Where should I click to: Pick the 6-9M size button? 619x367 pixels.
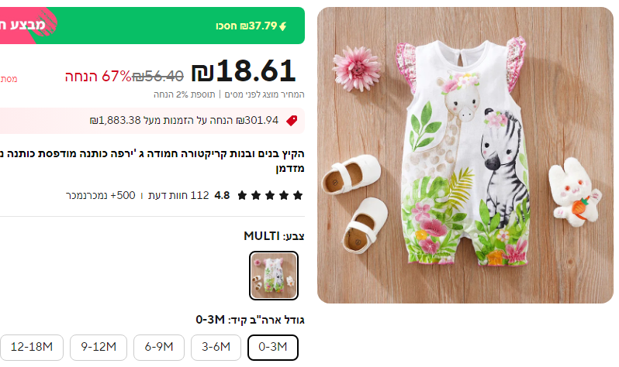coord(159,348)
